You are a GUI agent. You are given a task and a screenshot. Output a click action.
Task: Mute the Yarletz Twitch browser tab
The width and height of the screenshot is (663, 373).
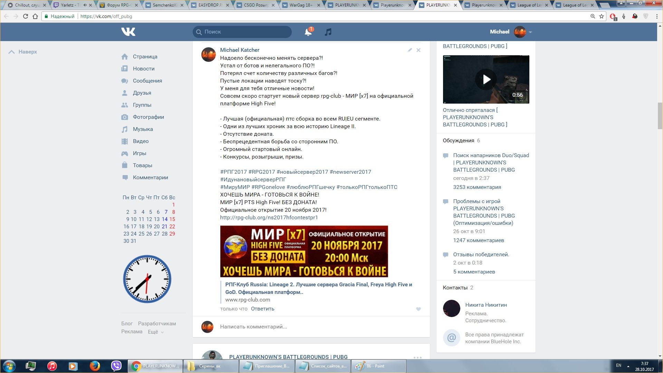[85, 5]
